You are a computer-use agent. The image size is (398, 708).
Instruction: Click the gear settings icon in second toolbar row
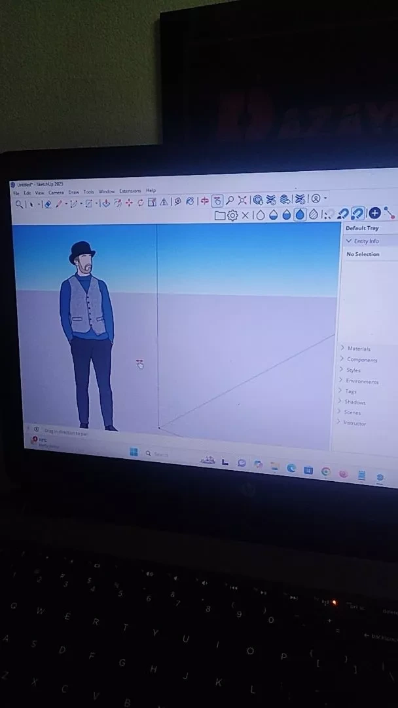(232, 215)
